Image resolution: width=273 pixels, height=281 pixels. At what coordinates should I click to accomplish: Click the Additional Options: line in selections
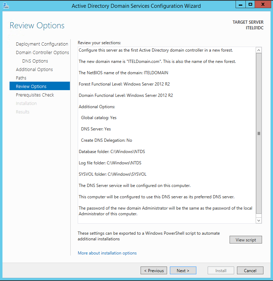click(x=97, y=107)
